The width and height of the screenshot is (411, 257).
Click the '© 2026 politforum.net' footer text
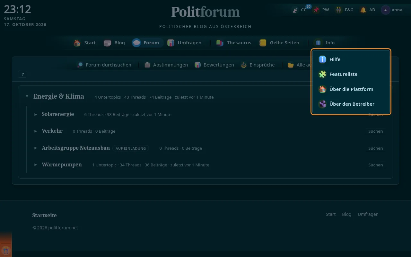pos(55,228)
